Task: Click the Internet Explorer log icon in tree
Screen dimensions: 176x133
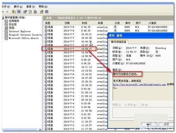Action: click(x=6, y=31)
